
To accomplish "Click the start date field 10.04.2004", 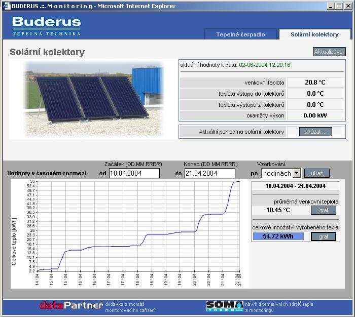I will (134, 173).
